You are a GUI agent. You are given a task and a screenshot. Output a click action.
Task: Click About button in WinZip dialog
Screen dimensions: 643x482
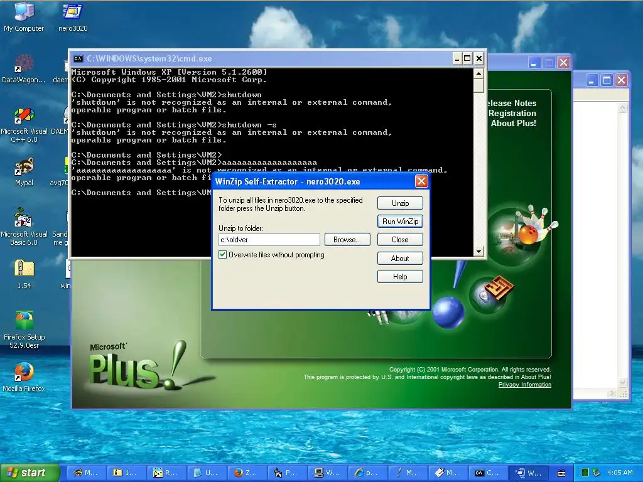[400, 258]
